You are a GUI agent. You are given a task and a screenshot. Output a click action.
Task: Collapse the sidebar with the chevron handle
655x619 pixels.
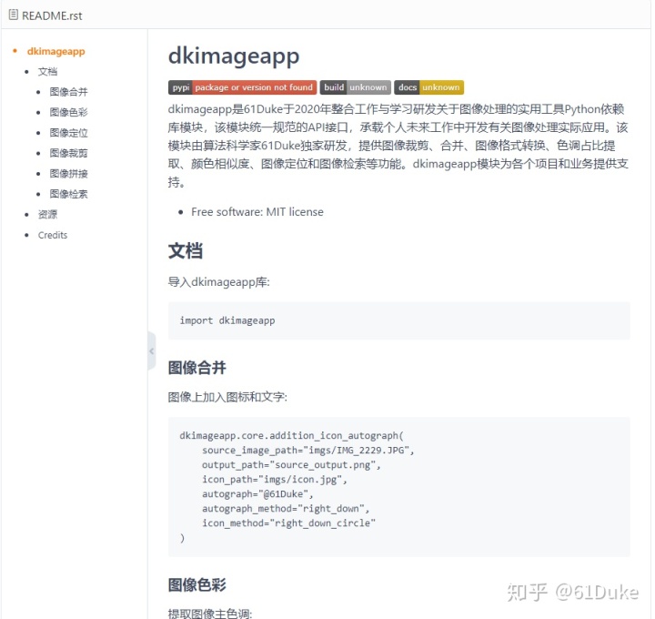click(x=152, y=351)
